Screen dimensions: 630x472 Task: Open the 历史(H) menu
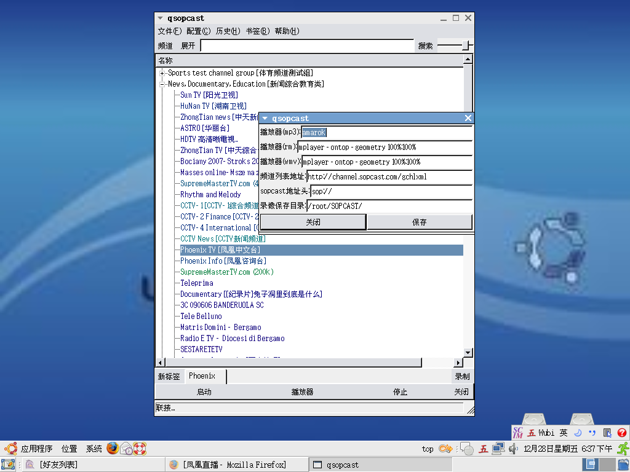[x=228, y=31]
